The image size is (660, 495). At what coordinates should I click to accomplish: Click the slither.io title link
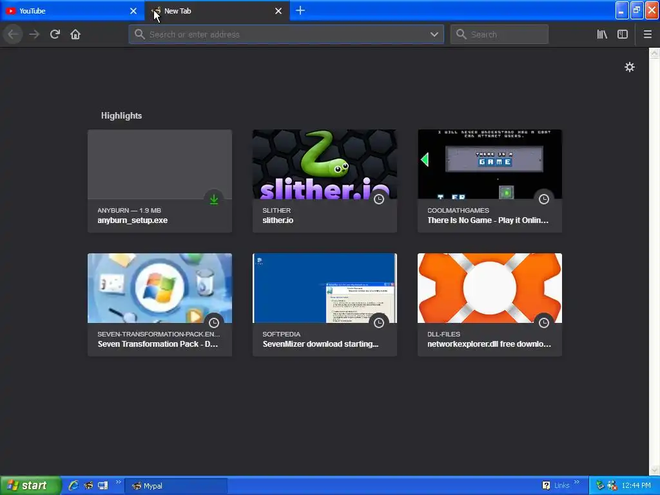pyautogui.click(x=278, y=220)
